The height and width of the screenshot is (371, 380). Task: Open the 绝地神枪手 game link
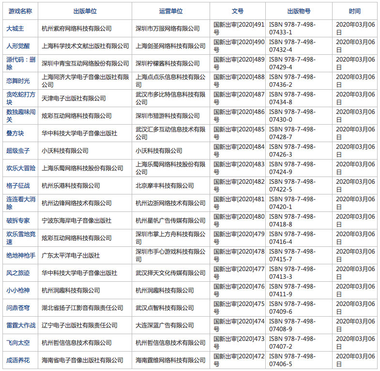(x=21, y=256)
